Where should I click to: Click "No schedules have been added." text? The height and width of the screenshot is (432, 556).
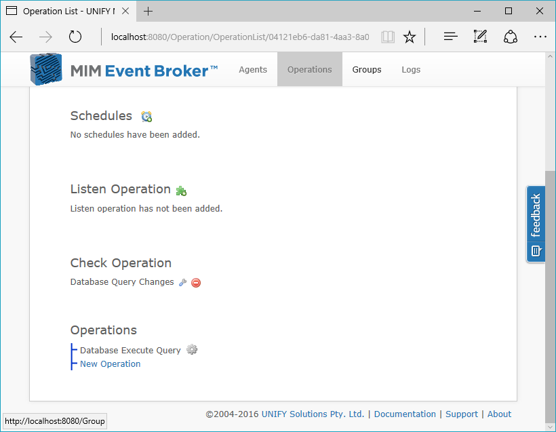[x=135, y=135]
